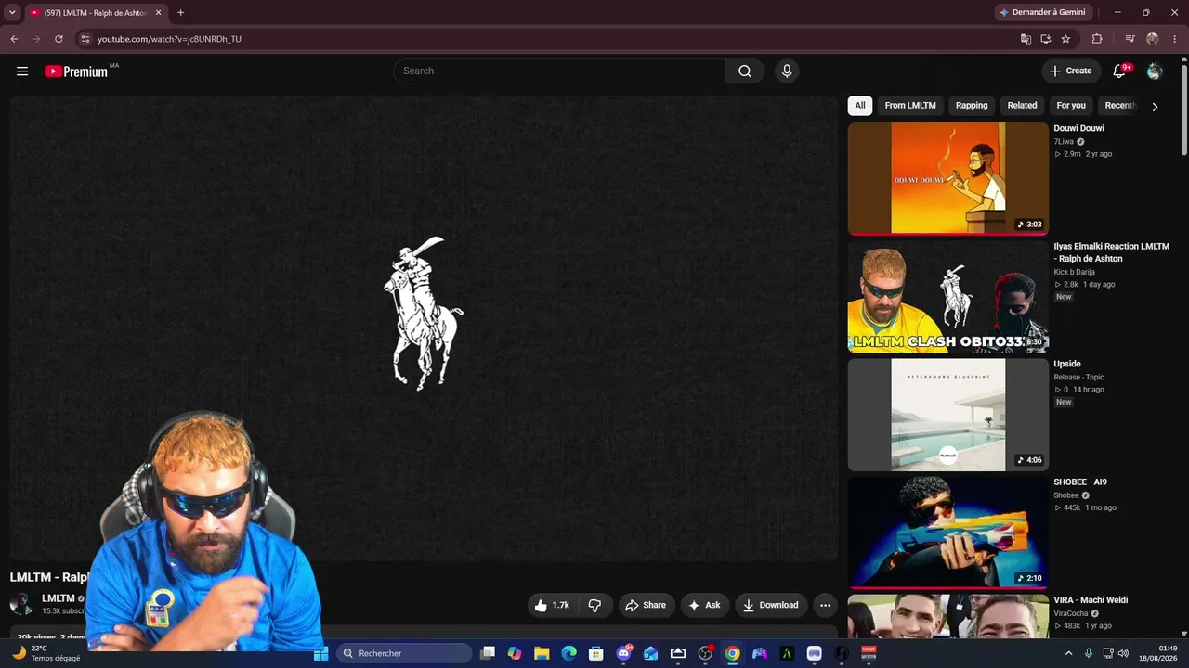Focus the YouTube search field
This screenshot has width=1189, height=668.
point(559,71)
